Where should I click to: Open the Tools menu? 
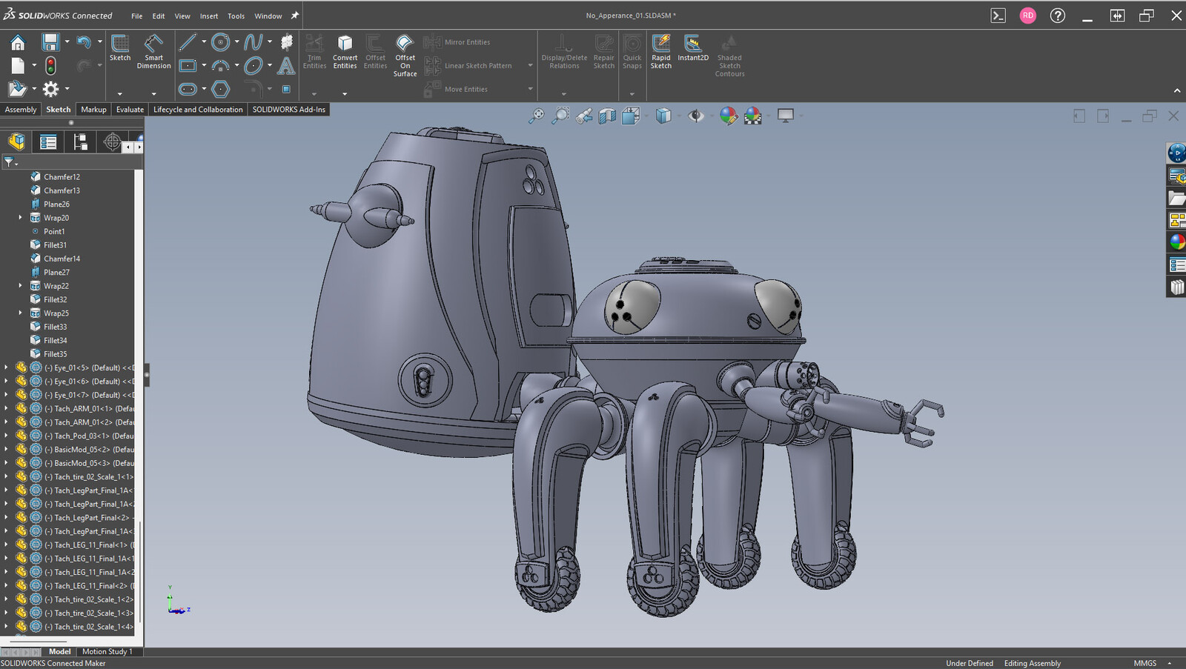click(236, 16)
